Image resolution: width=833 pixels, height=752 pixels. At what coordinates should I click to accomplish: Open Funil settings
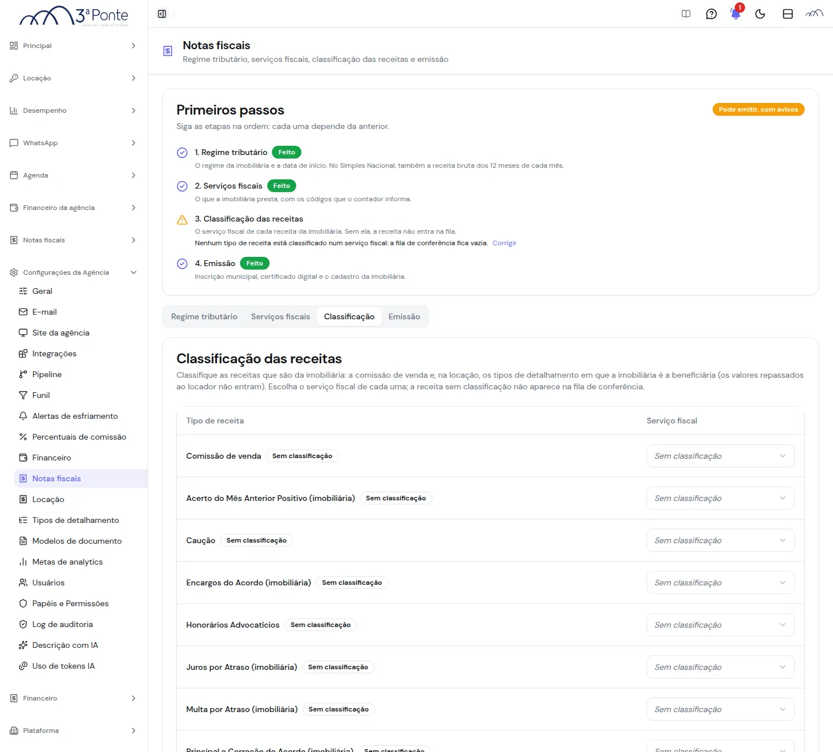click(81, 395)
